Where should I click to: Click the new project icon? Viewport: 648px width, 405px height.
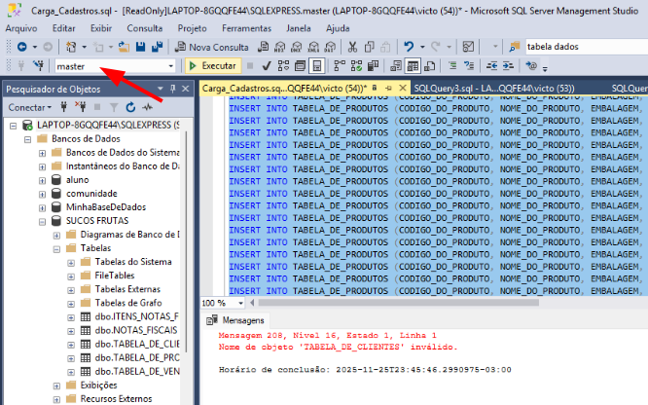71,47
